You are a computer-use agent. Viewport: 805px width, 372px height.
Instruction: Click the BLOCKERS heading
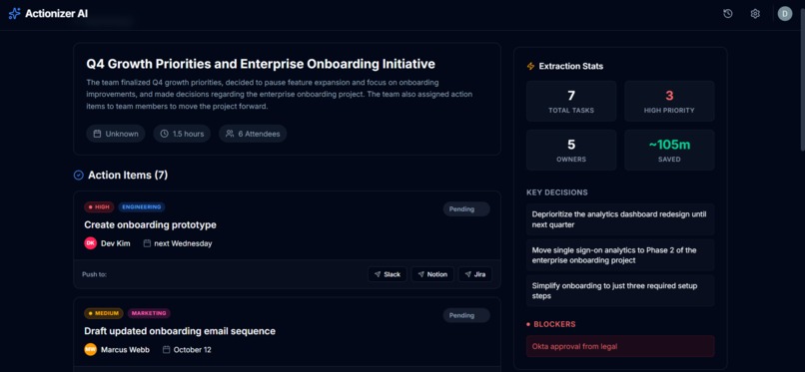555,324
